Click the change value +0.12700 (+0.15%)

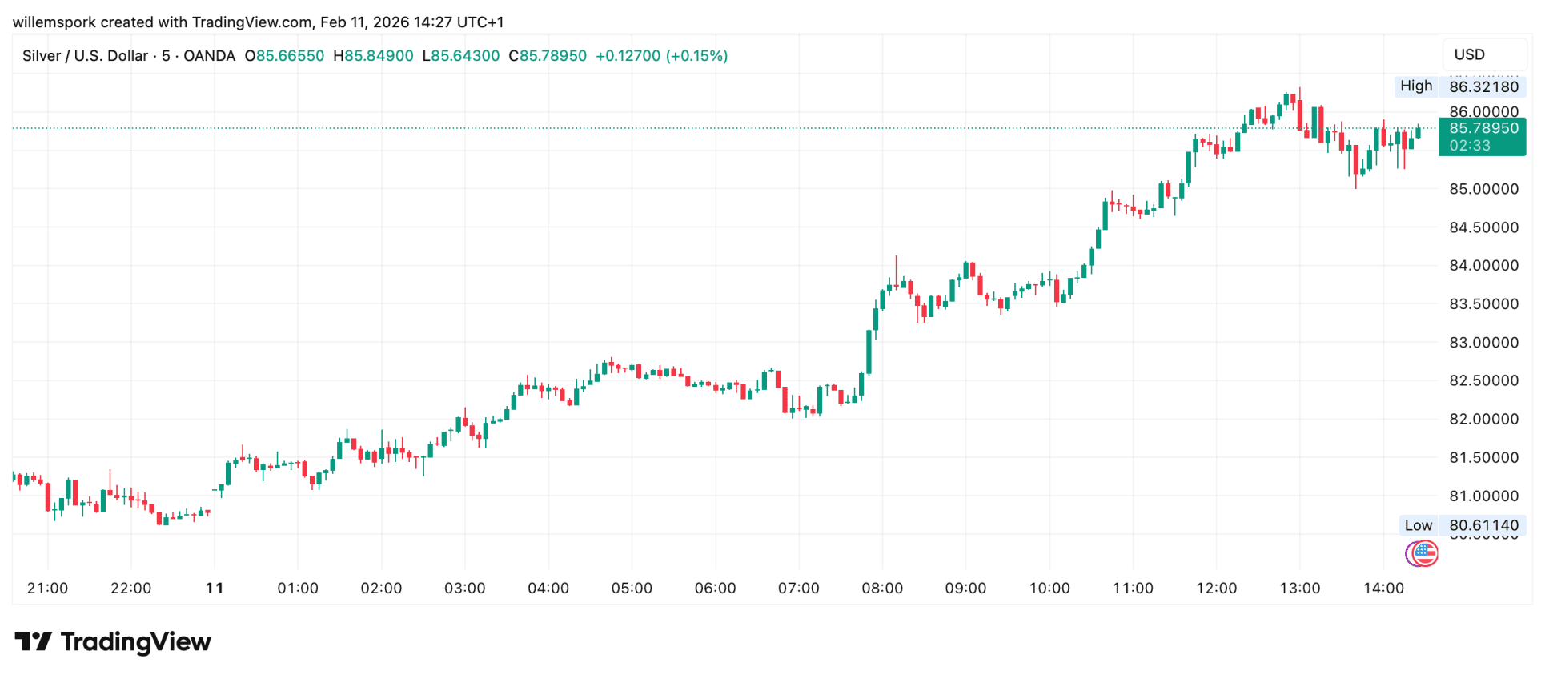pyautogui.click(x=661, y=56)
